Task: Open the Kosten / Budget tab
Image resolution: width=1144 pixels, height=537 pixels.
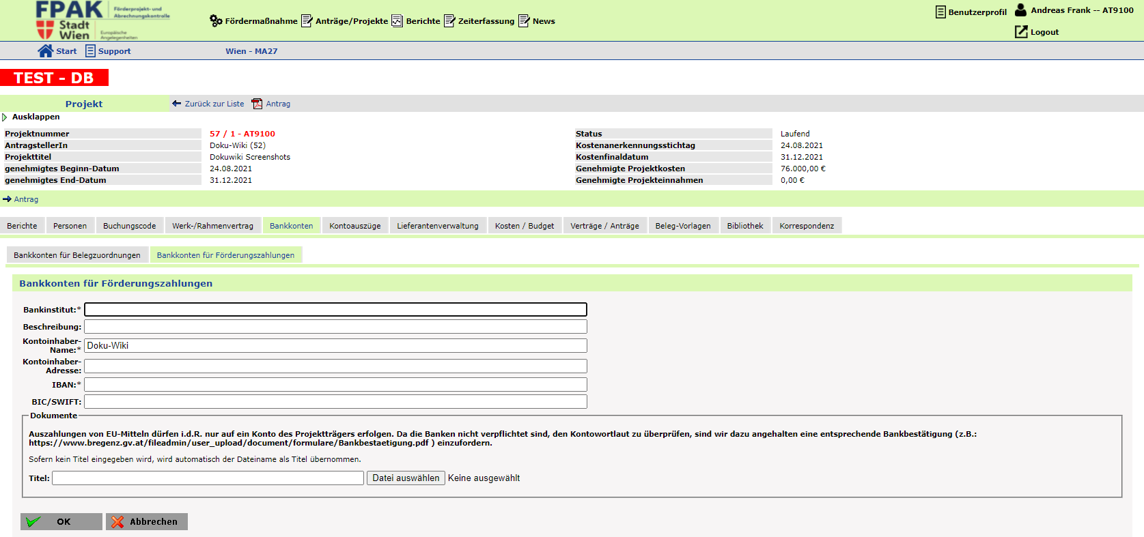Action: (x=524, y=226)
